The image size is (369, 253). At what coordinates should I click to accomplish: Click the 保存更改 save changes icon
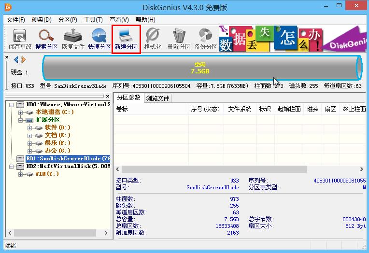[x=20, y=39]
